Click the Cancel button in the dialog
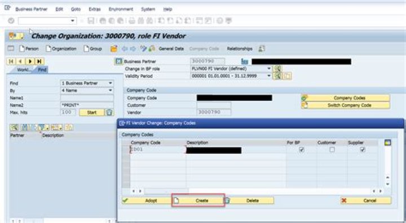The image size is (406, 223). coord(366,200)
